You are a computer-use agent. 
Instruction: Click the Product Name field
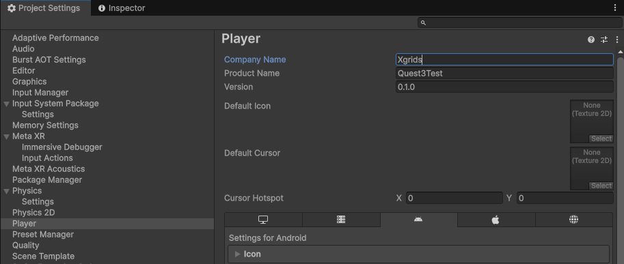point(504,74)
